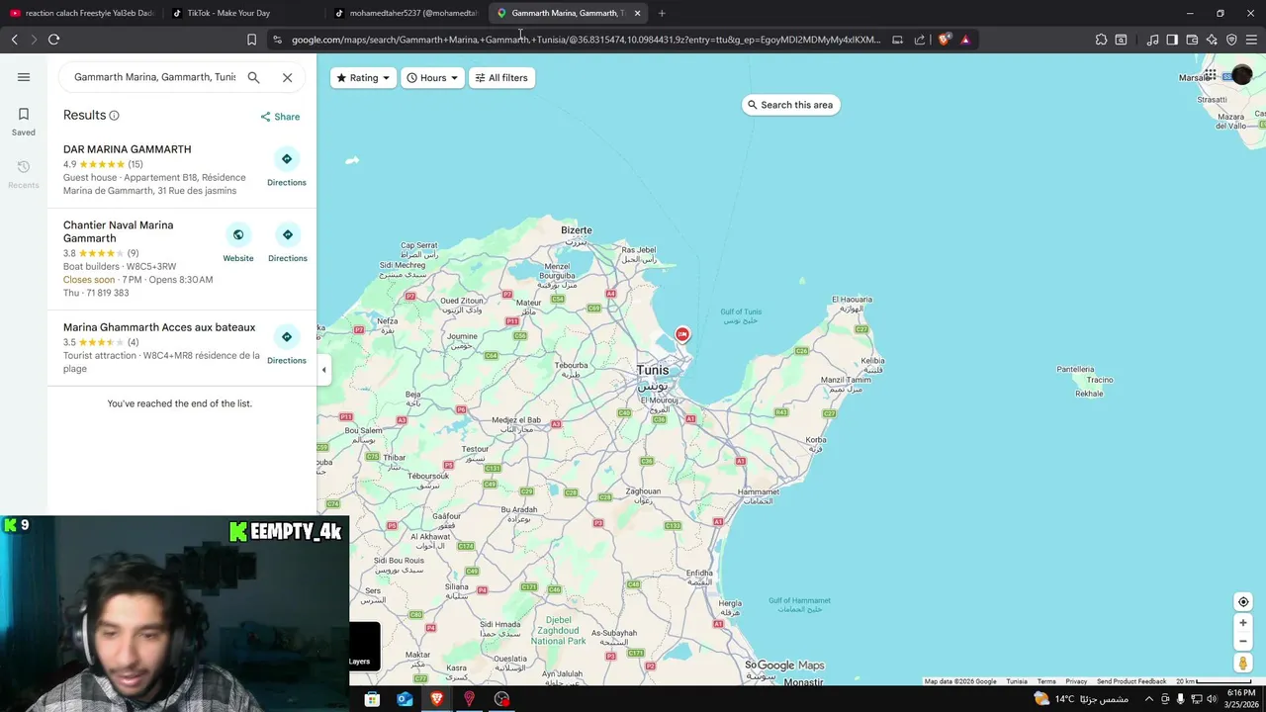Open website for Chantier Naval Marina Gammarth
Image resolution: width=1266 pixels, height=712 pixels.
[x=238, y=243]
